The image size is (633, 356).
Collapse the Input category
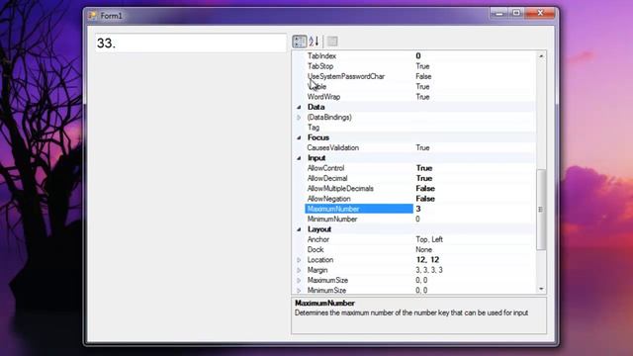[299, 158]
